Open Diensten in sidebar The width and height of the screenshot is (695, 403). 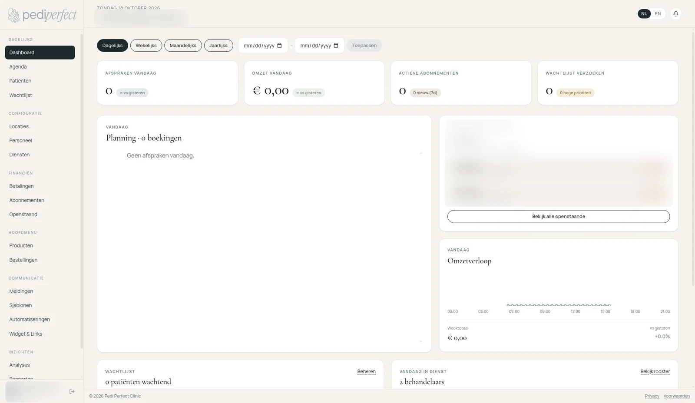[x=40, y=155]
